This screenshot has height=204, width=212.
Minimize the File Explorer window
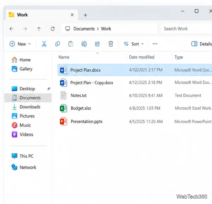[183, 11]
